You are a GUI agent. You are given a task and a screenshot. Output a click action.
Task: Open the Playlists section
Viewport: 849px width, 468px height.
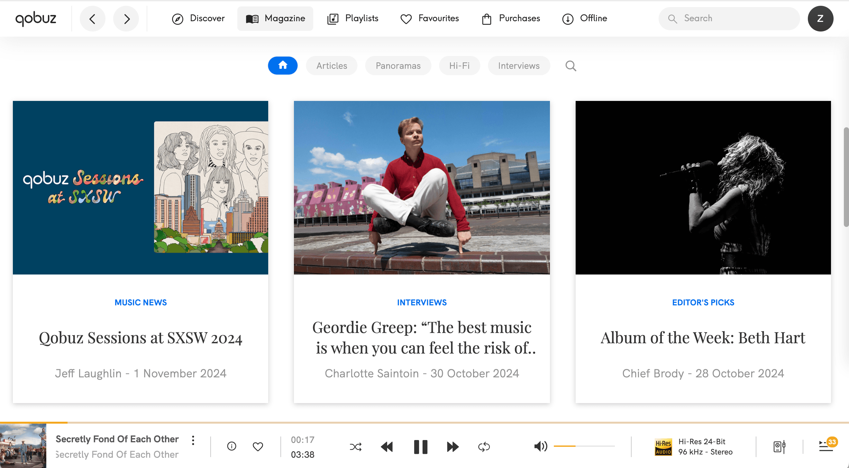(353, 18)
